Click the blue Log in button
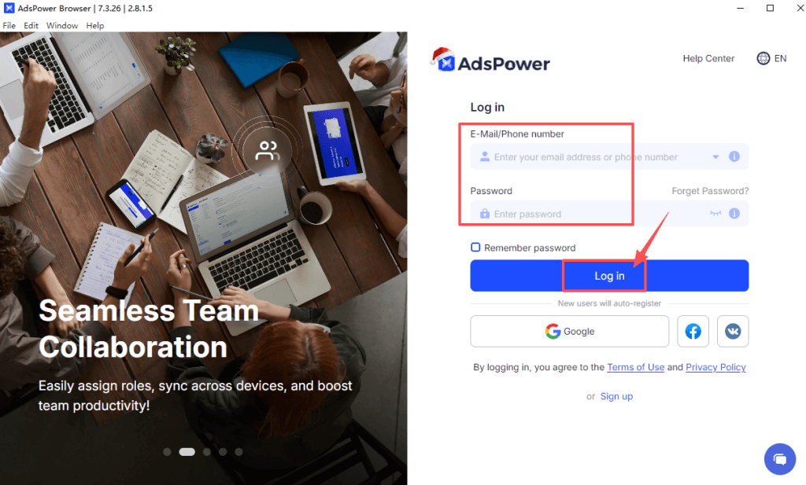 pos(609,276)
